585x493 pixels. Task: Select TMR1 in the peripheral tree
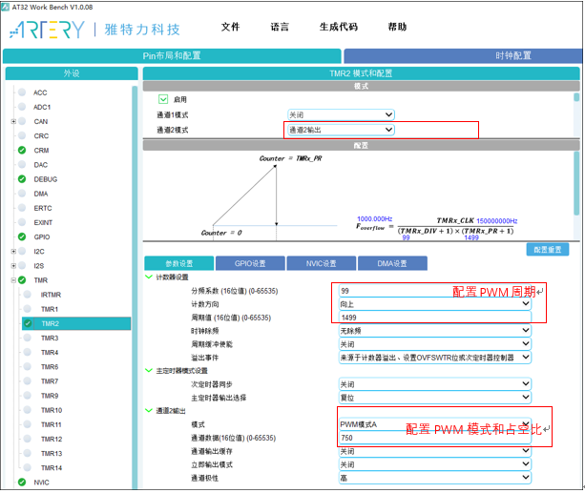click(x=50, y=309)
